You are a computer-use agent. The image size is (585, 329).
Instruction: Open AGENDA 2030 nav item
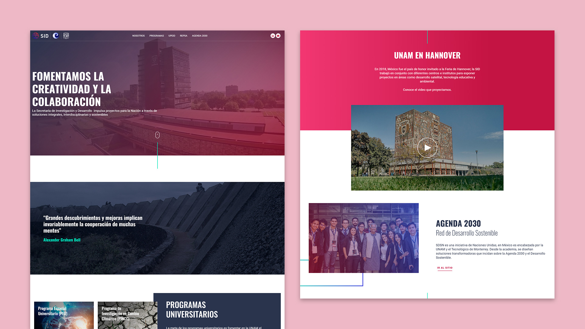pos(200,36)
